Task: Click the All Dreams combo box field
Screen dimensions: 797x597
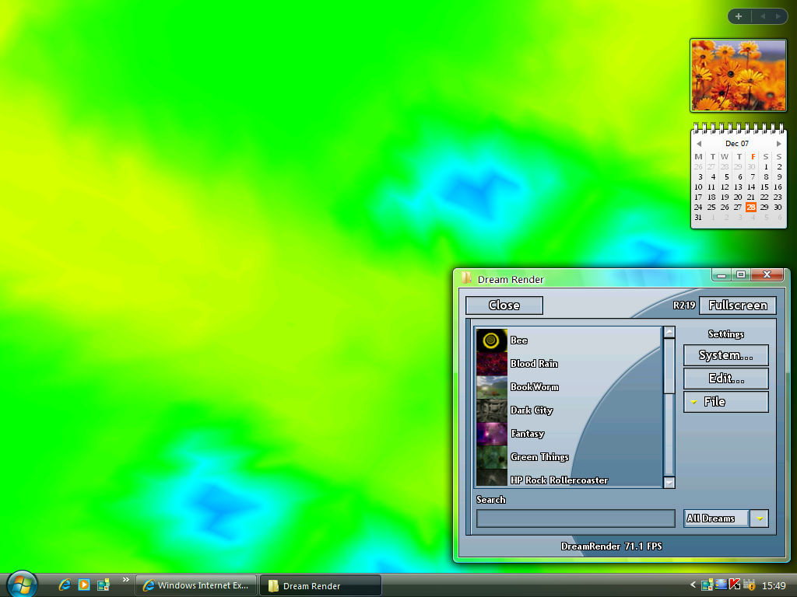Action: pos(716,518)
